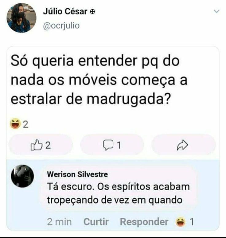Open Júlio César's profile picture
Screen dimensions: 226x238
(21, 18)
